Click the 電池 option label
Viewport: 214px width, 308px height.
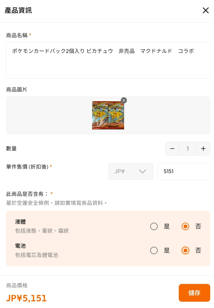(x=20, y=246)
